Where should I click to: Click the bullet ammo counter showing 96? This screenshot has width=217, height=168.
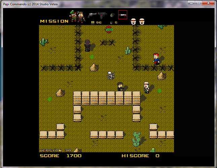tap(96, 23)
